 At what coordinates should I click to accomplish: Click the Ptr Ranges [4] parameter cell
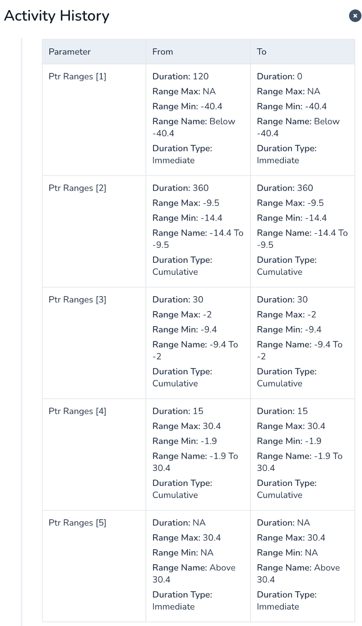[94, 455]
